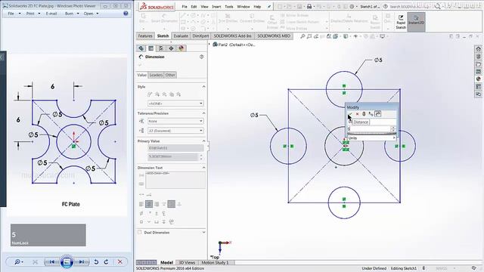The height and width of the screenshot is (272, 484).
Task: Click Rebuild icon in Modify dialog
Action: pyautogui.click(x=364, y=114)
